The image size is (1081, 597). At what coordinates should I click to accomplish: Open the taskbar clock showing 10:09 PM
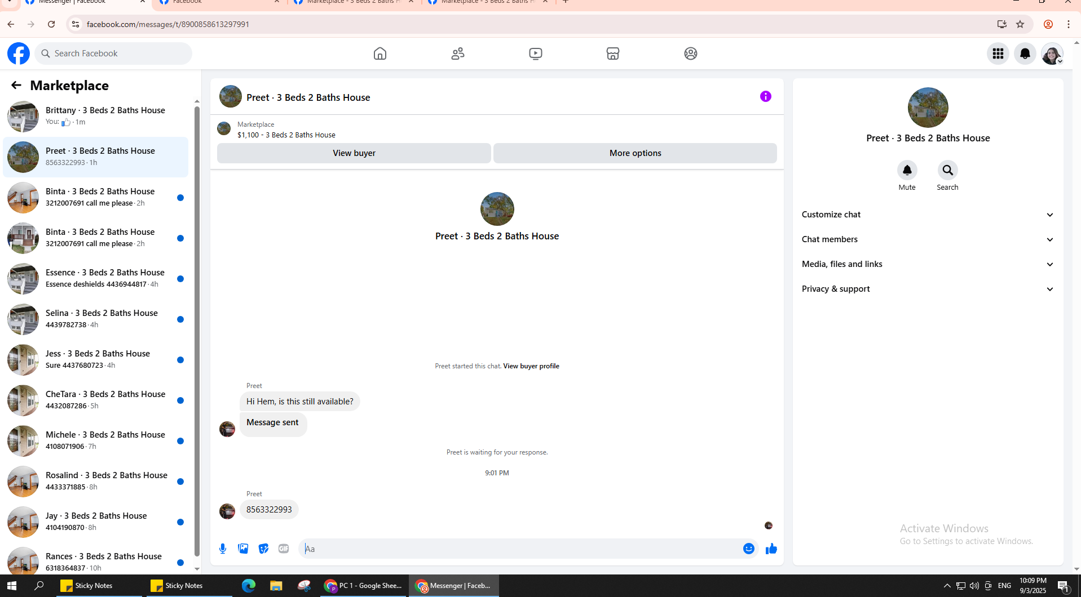point(1033,586)
